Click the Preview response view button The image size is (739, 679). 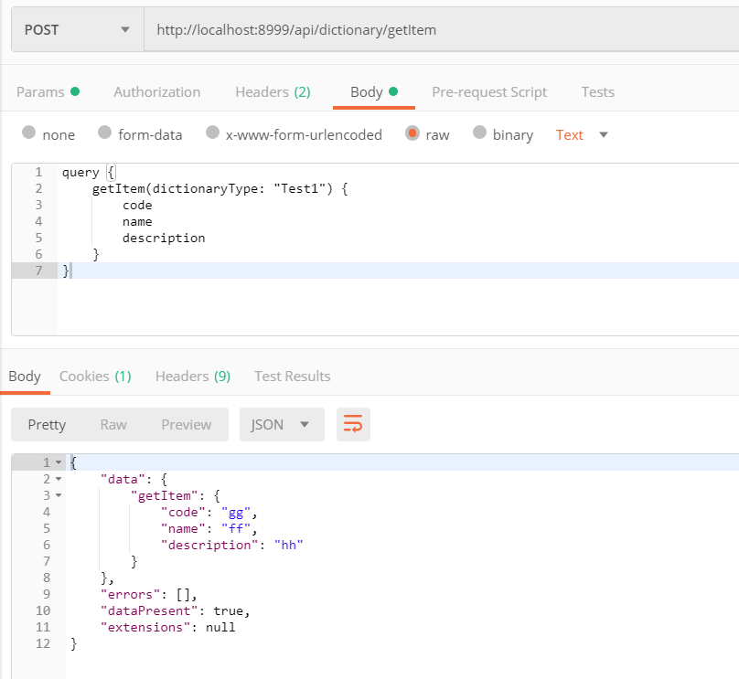pos(186,425)
